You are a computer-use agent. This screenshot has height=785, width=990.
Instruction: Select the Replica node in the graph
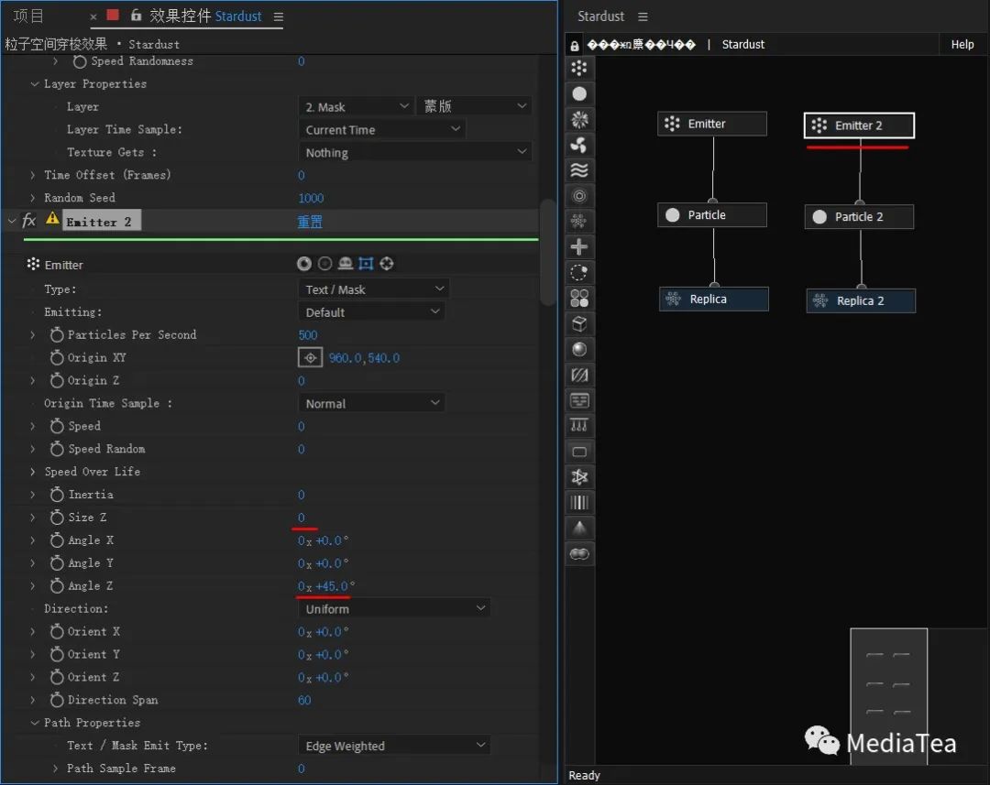[713, 300]
